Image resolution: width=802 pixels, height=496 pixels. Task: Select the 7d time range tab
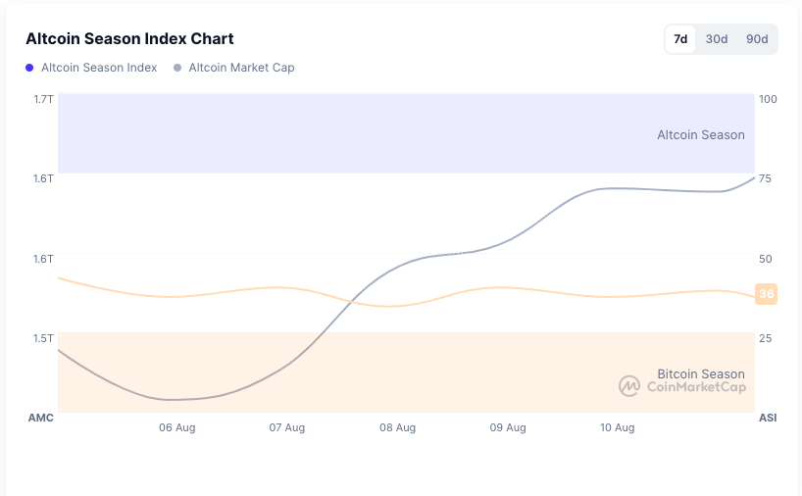[680, 39]
